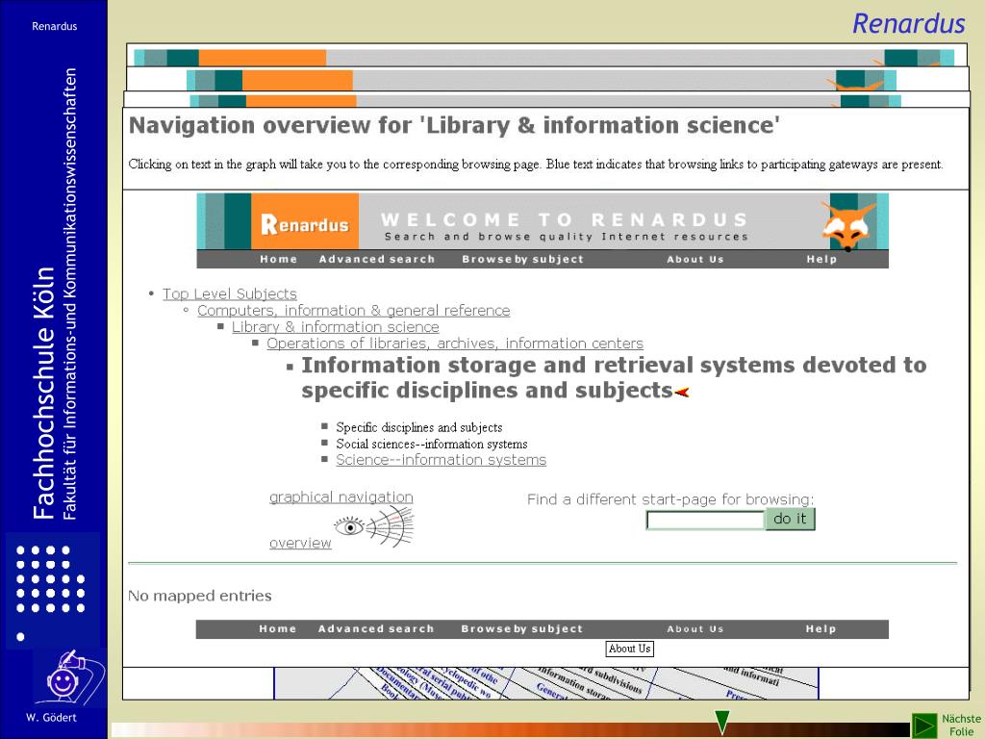Click the Renardus slide title
Viewport: 985px width, 739px height.
click(908, 24)
